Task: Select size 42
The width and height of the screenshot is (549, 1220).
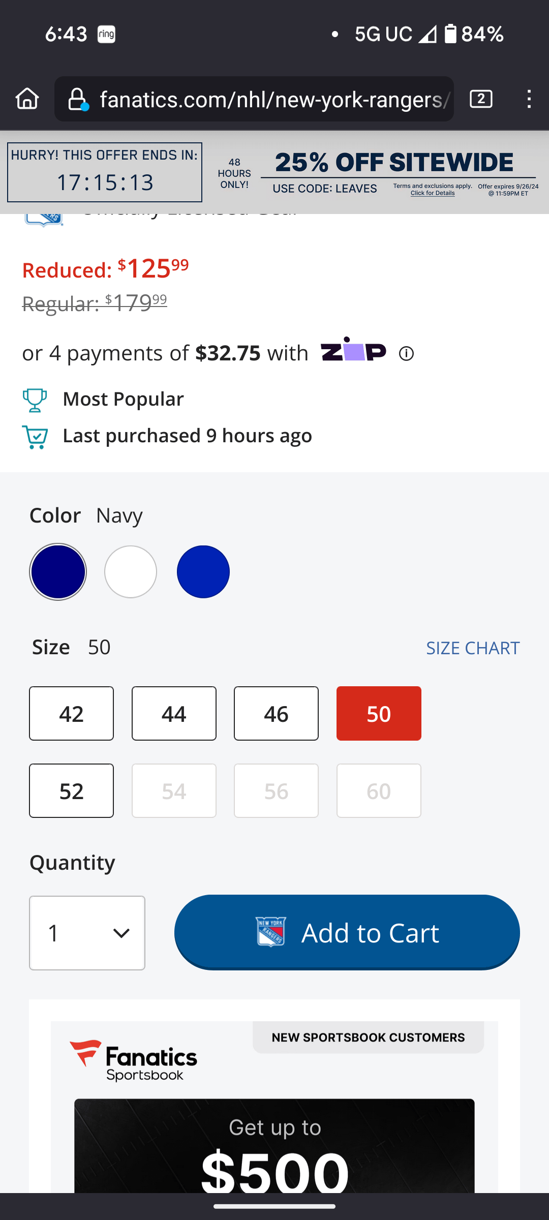Action: [71, 713]
